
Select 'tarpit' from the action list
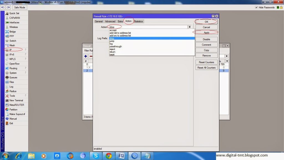[x=152, y=55]
